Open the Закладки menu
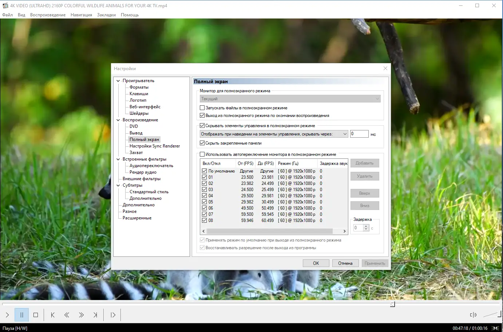Viewport: 503px width, 332px height. 106,15
